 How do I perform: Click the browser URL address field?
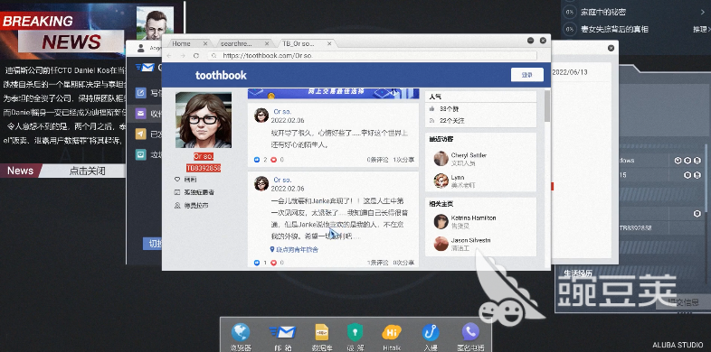coord(372,56)
